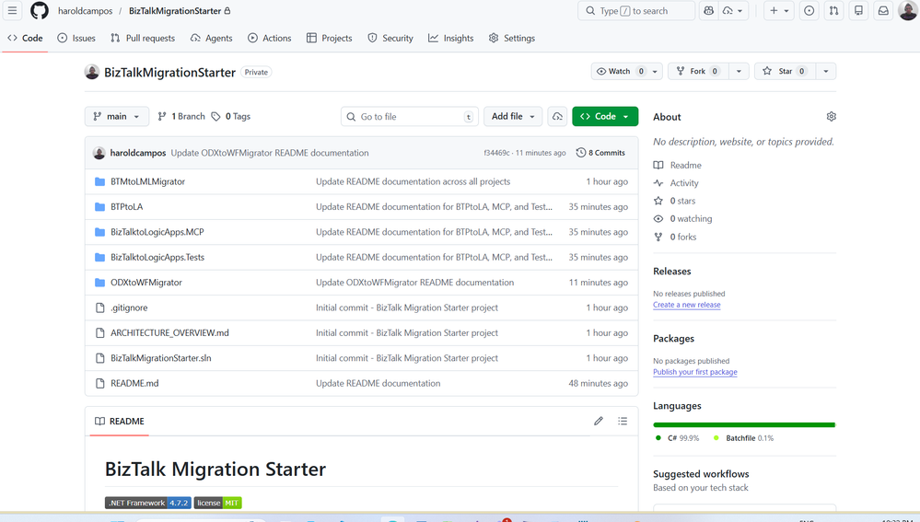Open the repositories icon in header

tap(858, 10)
